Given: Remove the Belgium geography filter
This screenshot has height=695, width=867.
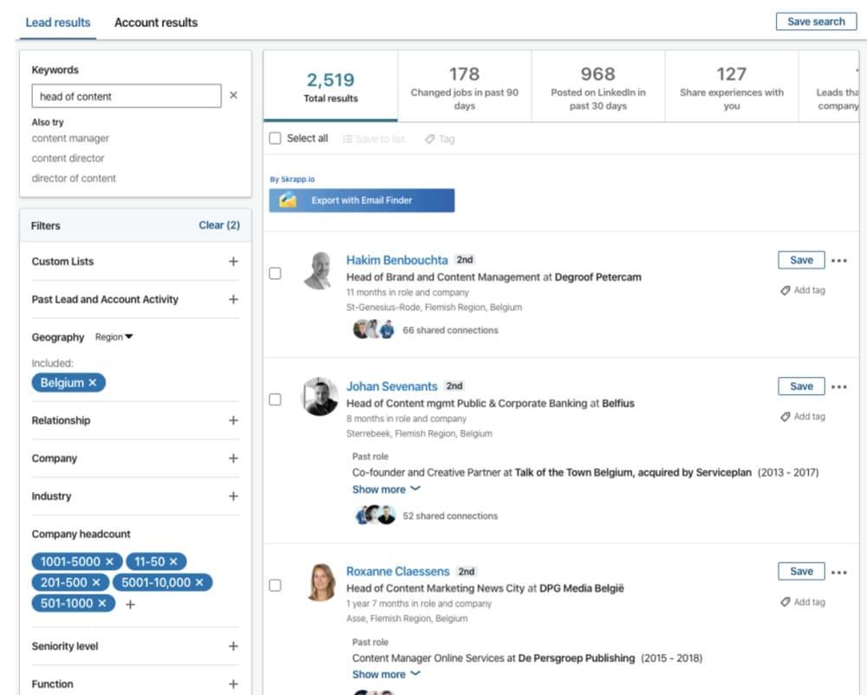Looking at the screenshot, I should 93,382.
